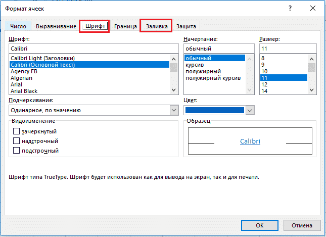Go to the Выравнивание tab

(x=55, y=26)
